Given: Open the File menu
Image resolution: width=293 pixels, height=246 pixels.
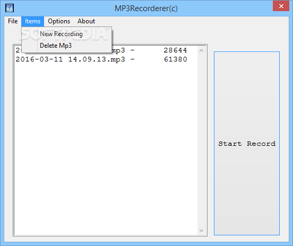Looking at the screenshot, I should coord(13,21).
